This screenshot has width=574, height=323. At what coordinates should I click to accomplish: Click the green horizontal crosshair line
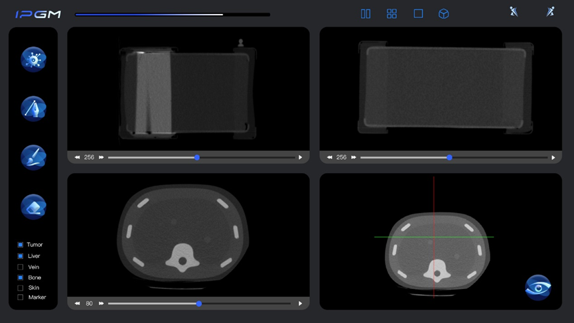pyautogui.click(x=434, y=237)
